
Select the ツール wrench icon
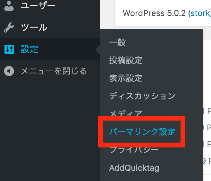tap(9, 28)
